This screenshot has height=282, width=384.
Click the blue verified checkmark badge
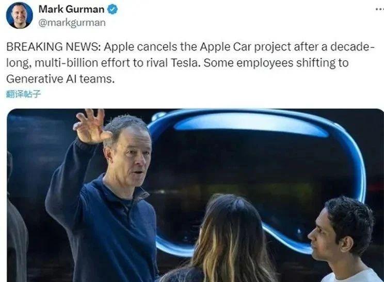[113, 10]
